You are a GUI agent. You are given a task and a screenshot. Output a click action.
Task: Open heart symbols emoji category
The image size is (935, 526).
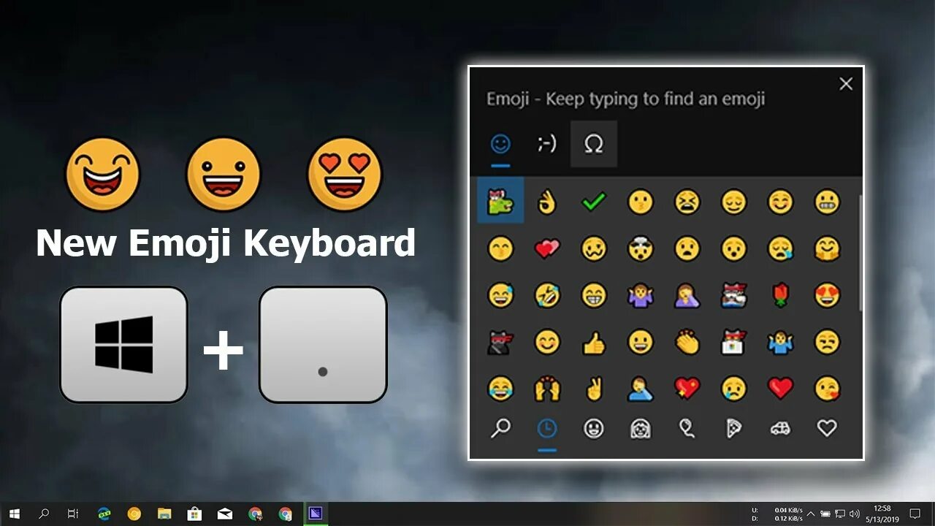827,428
